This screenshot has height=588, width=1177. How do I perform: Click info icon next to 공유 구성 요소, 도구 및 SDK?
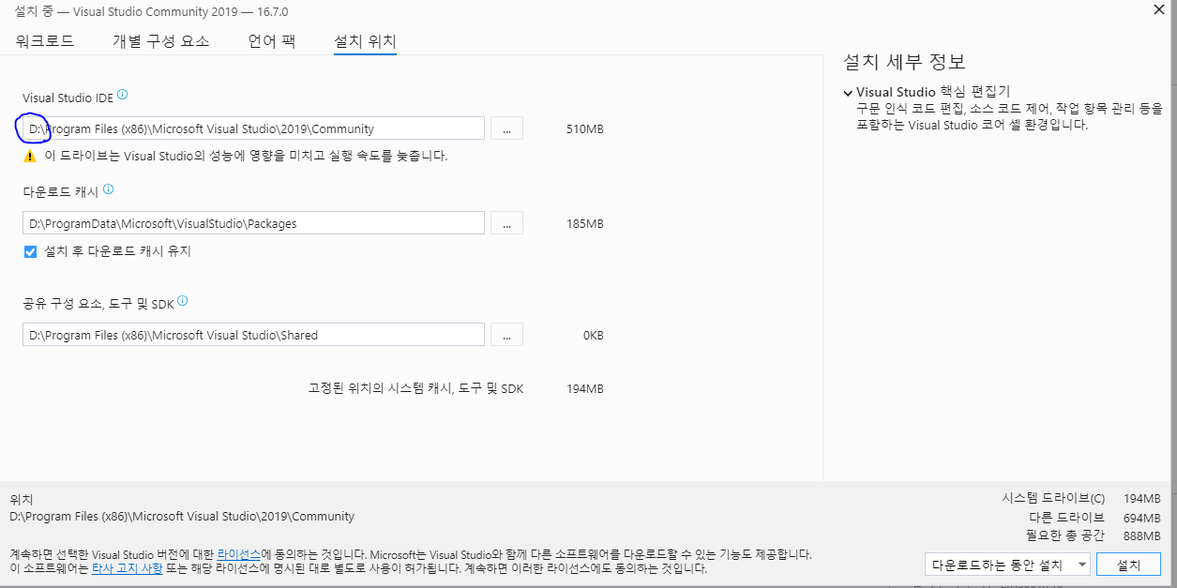coord(183,301)
